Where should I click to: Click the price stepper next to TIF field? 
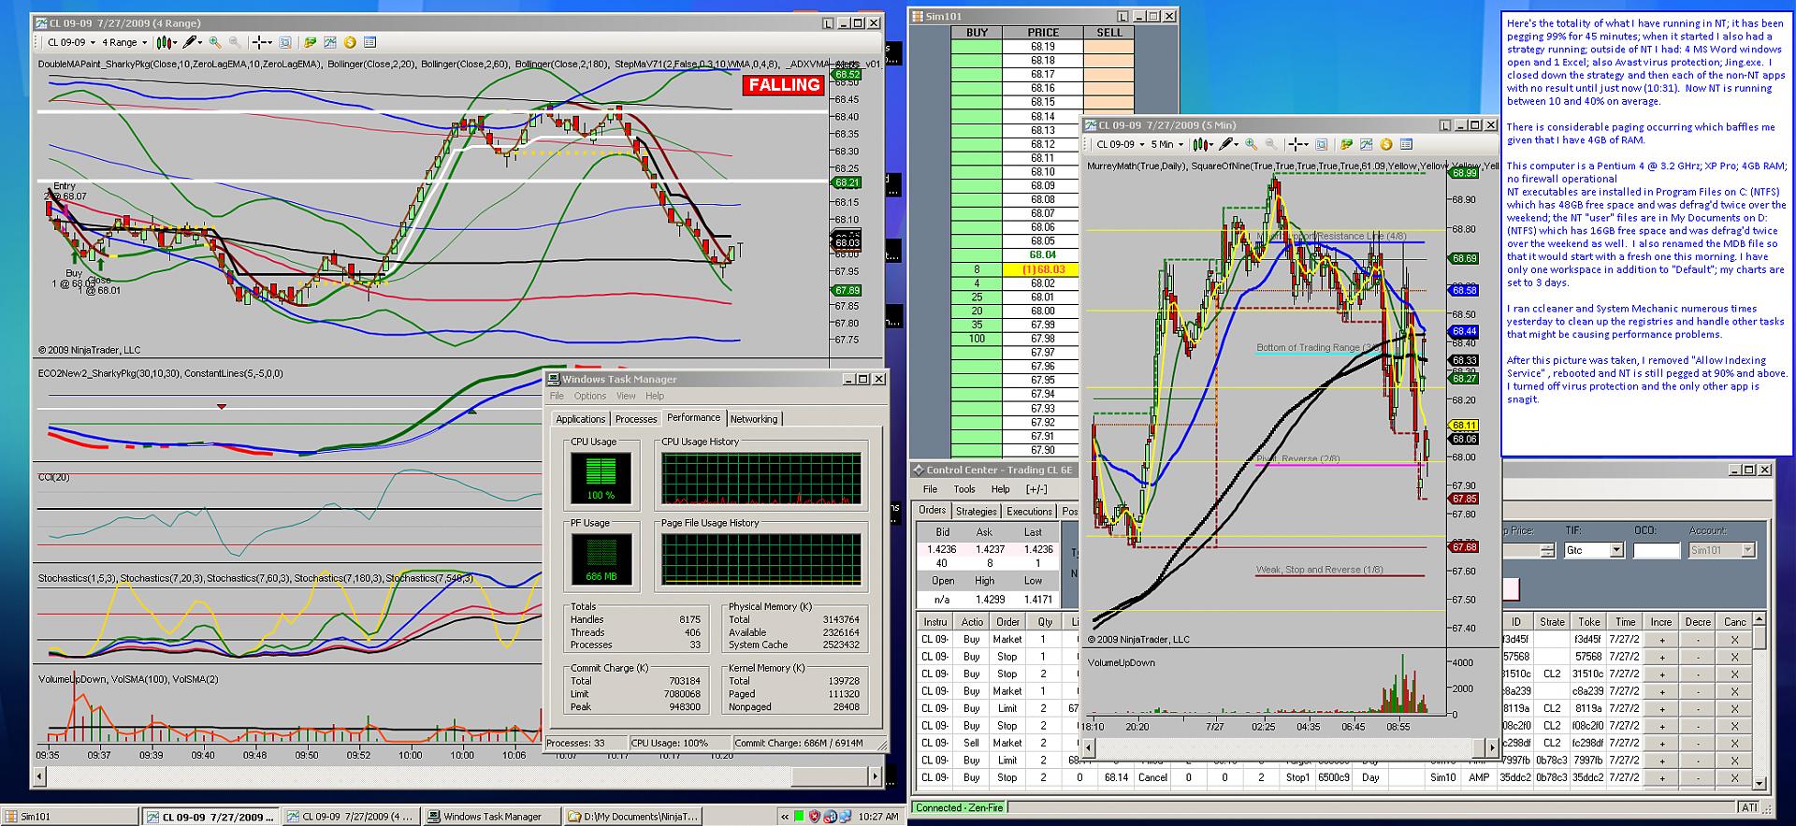click(x=1547, y=550)
